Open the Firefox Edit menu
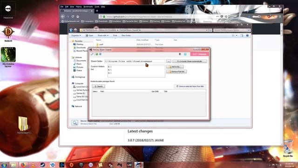Viewport: 298px width, 168px height. pos(67,7)
